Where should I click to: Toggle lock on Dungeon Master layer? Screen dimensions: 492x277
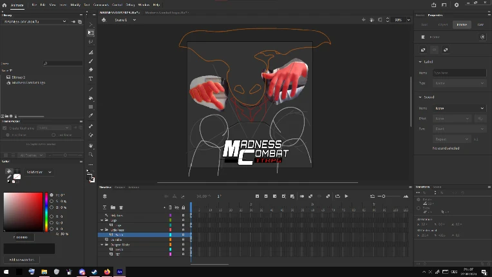(184, 245)
